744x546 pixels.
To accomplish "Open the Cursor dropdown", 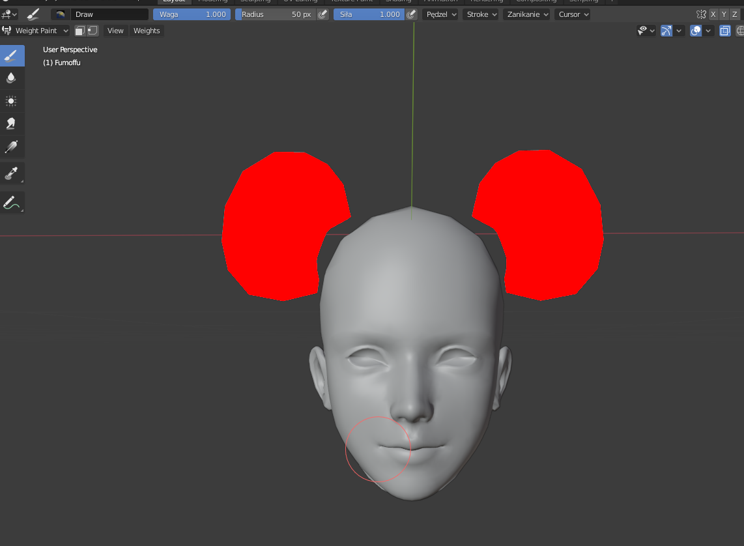I will point(573,14).
